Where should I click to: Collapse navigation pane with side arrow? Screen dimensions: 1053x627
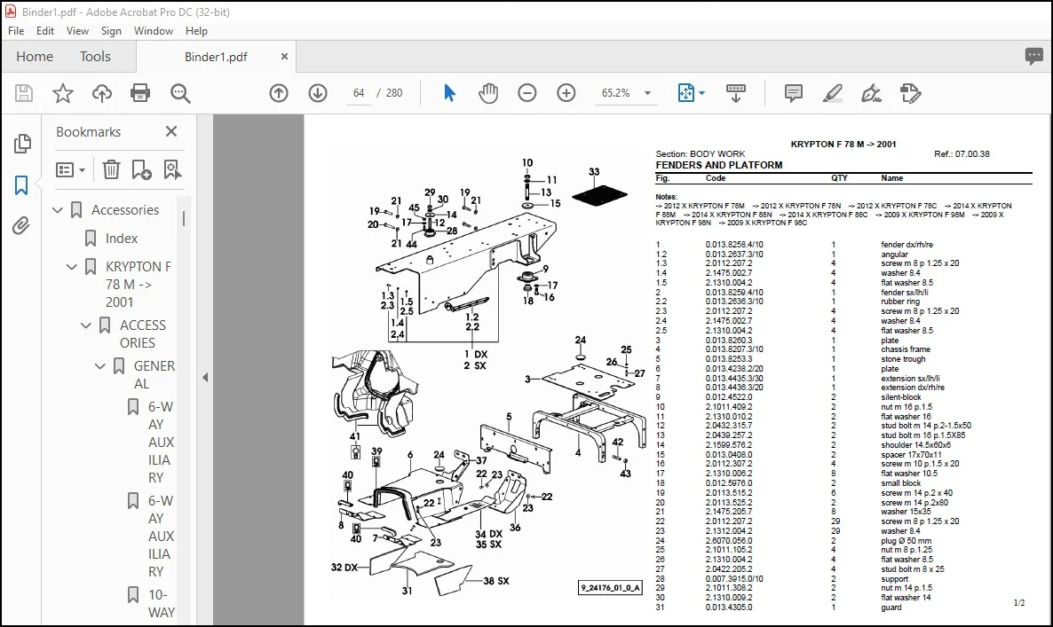(x=205, y=378)
